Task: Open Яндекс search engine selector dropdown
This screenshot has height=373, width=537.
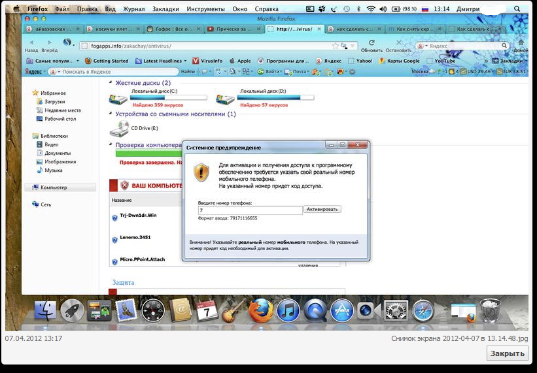Action: click(x=423, y=46)
